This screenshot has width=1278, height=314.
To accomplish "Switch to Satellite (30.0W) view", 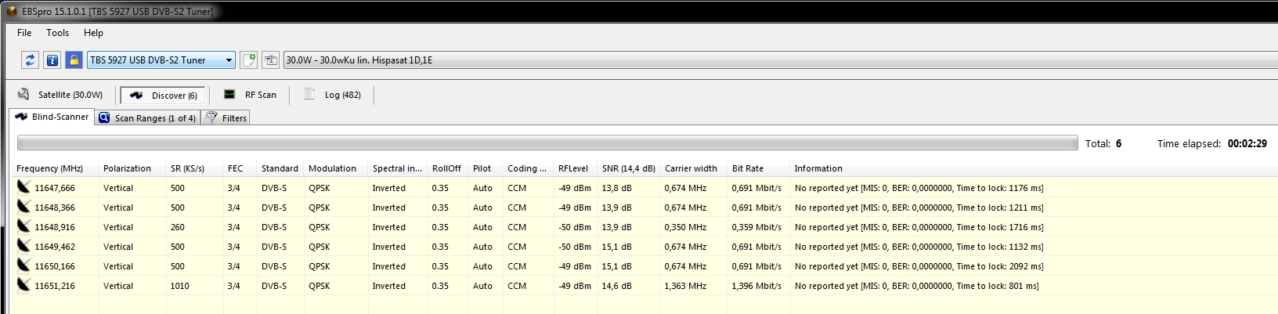I will tap(60, 95).
